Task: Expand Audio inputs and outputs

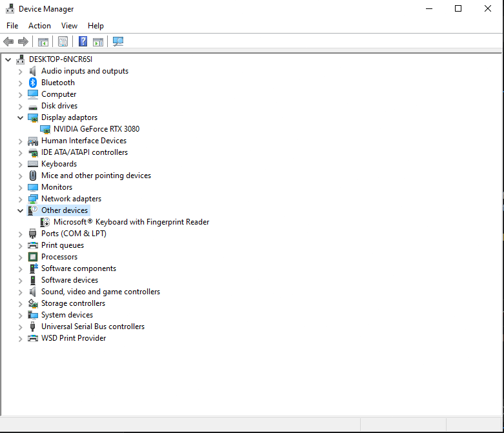Action: (x=20, y=72)
